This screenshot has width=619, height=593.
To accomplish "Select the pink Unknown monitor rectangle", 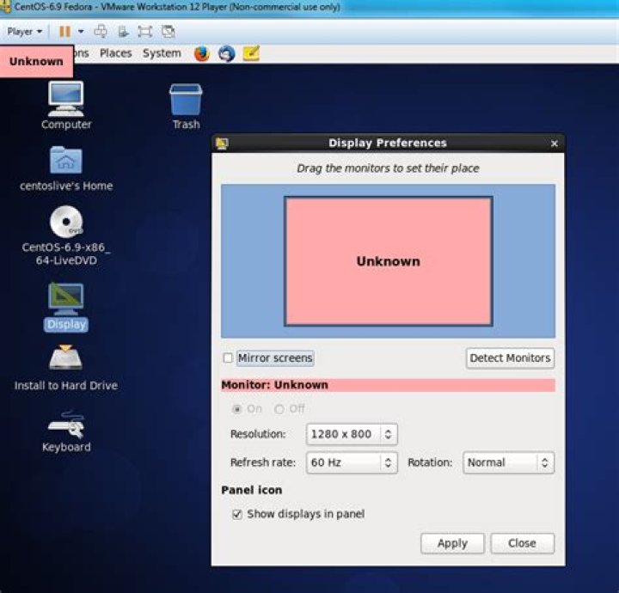I will (389, 261).
